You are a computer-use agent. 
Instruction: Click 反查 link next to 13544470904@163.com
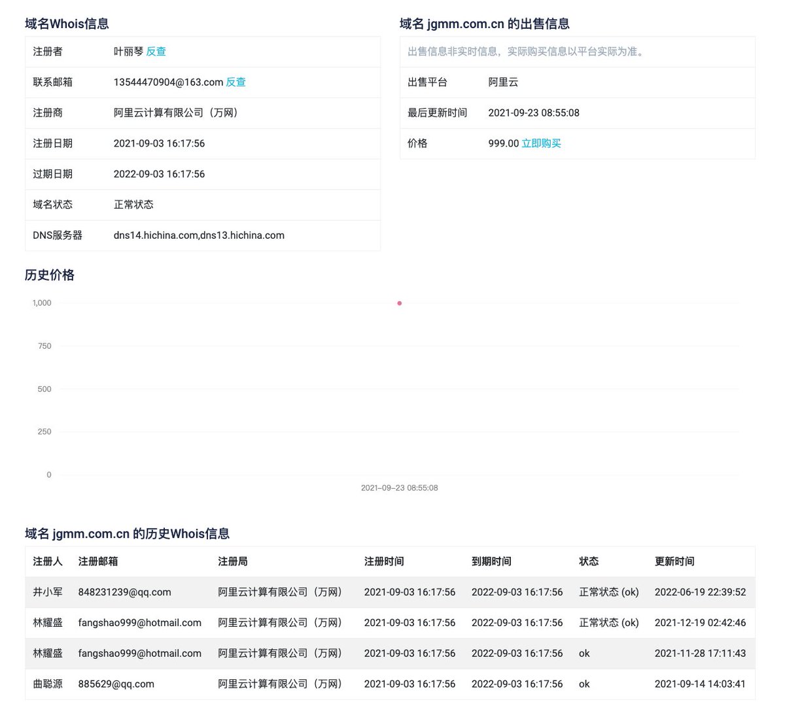pos(235,82)
